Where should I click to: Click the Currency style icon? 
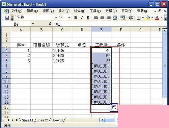click(123, 18)
